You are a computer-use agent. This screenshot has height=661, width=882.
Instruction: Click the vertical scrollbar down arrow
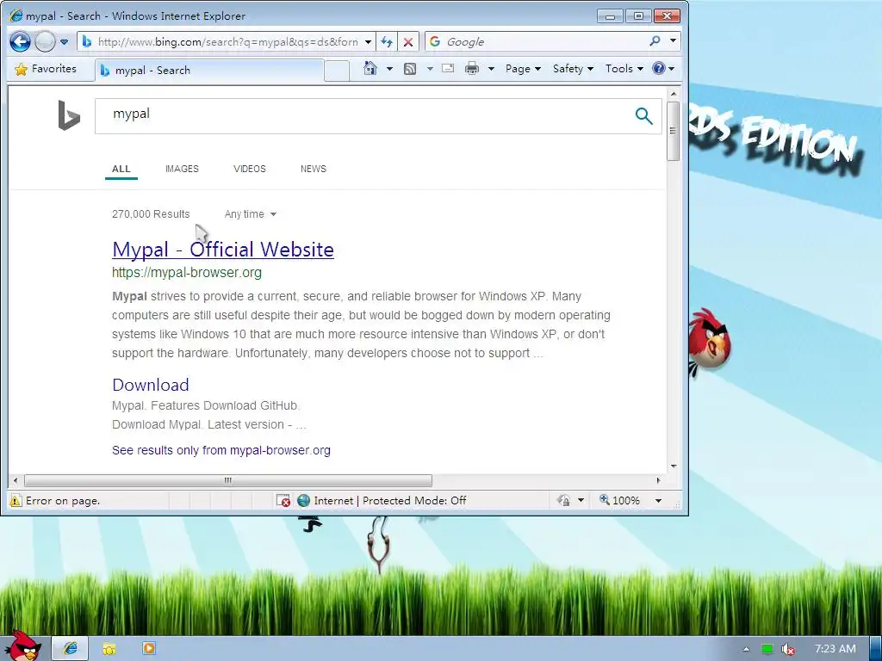(x=674, y=466)
